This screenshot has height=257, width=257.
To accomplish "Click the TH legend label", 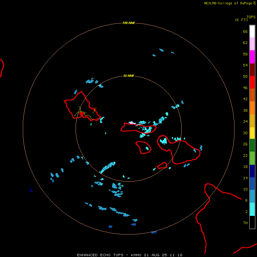I will click(245, 223).
